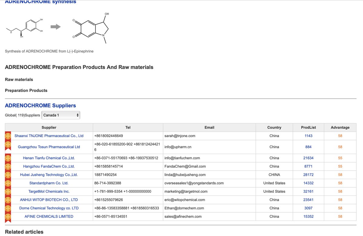
Task: Click gold badge icon beside Hangzhou FandaChem
Action: 8,166
